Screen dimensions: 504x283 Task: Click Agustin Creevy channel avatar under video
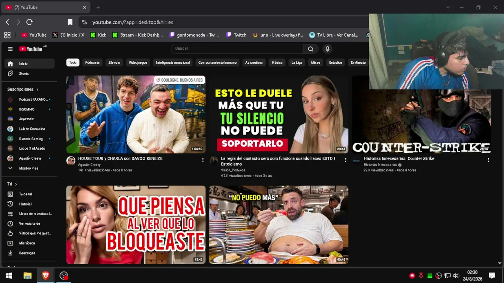pos(71,160)
